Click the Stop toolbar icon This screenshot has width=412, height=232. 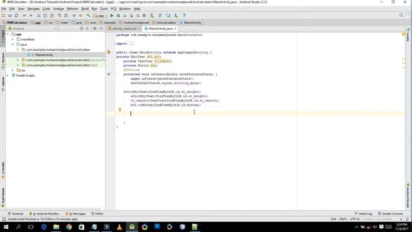[144, 15]
